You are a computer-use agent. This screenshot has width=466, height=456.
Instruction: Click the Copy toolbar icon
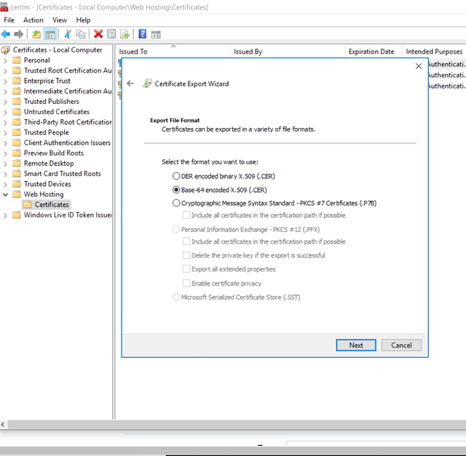(81, 34)
